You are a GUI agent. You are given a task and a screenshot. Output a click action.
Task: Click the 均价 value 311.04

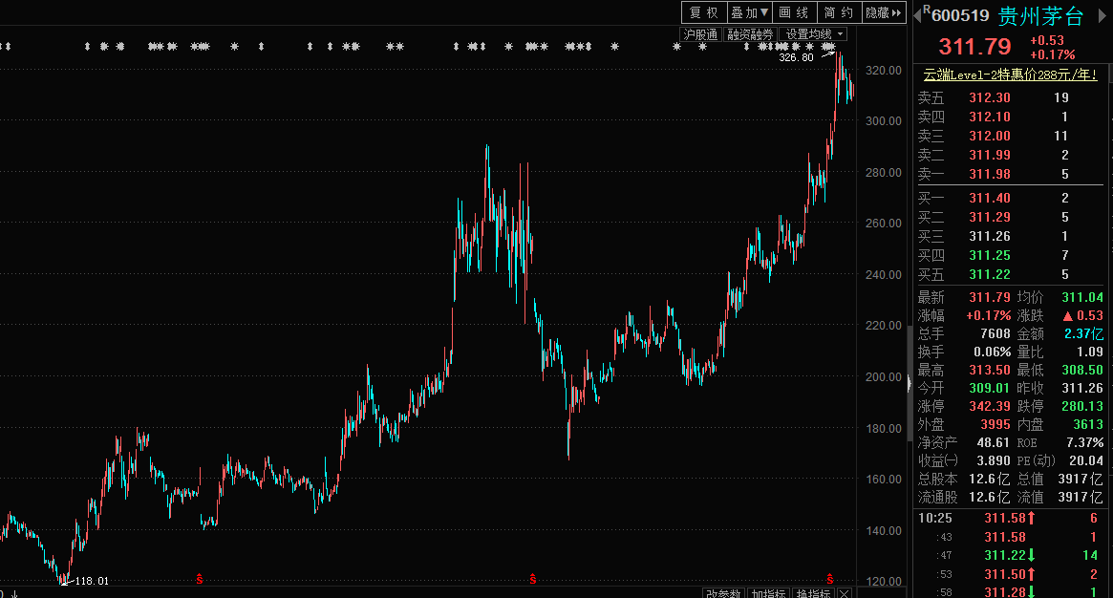pos(1082,297)
